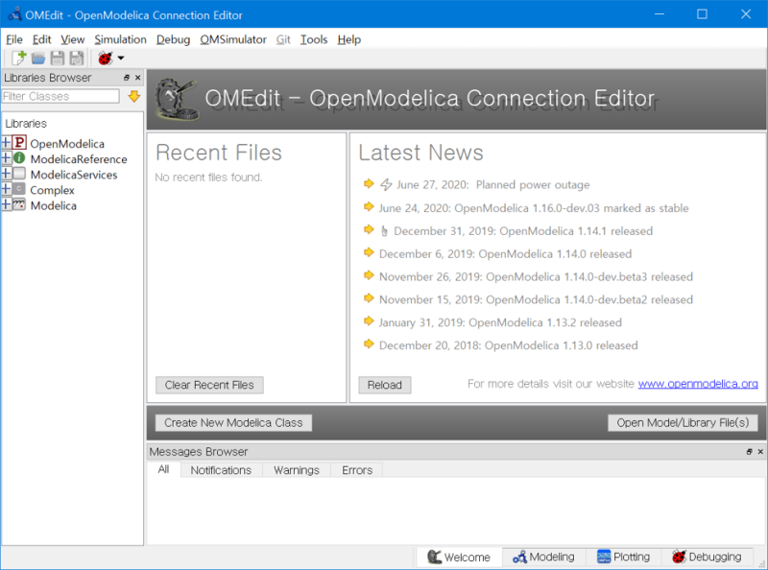Image resolution: width=768 pixels, height=570 pixels.
Task: Close the Libraries Browser panel
Action: pyautogui.click(x=137, y=78)
